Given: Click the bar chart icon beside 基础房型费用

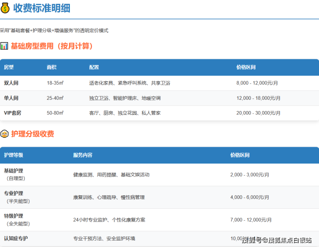Looking at the screenshot, I should 4,46.
